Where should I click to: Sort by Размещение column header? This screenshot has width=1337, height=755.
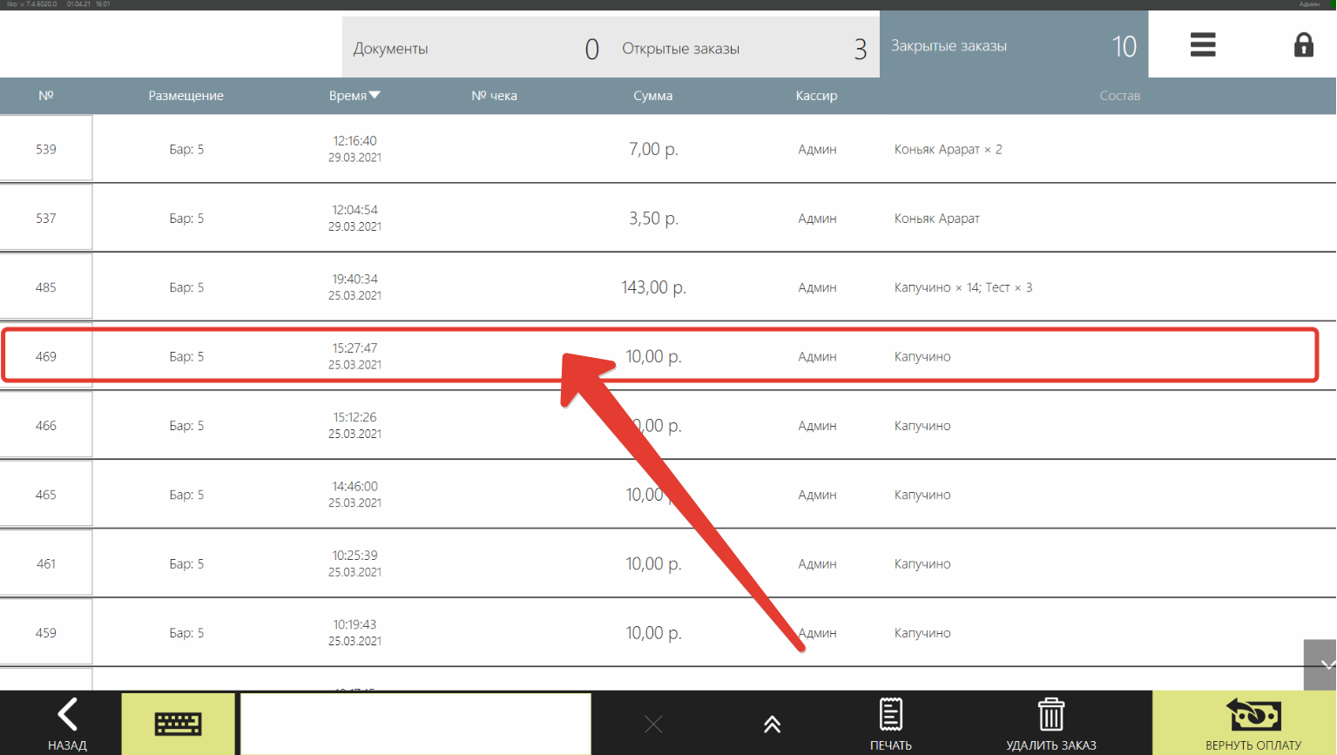point(186,96)
